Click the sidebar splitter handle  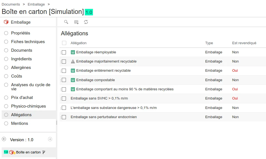click(x=57, y=123)
